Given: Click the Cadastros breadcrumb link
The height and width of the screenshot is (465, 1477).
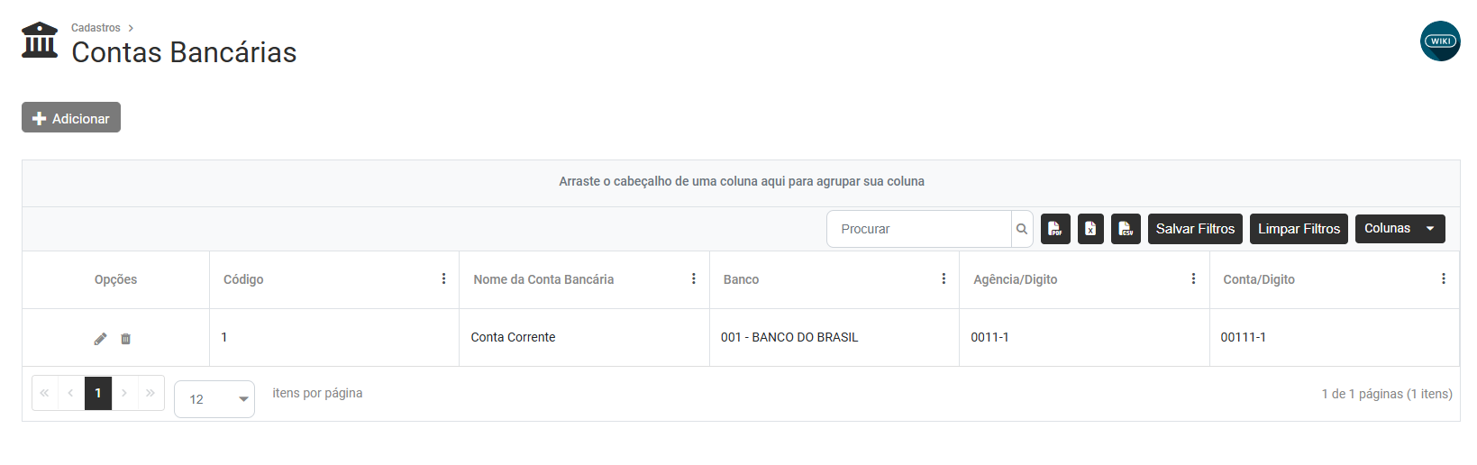Looking at the screenshot, I should point(96,28).
